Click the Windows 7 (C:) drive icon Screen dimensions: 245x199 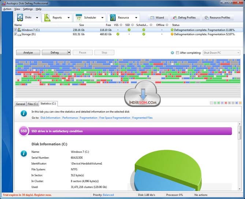pyautogui.click(x=19, y=30)
